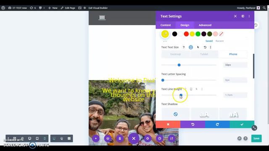
Task: Open Text Text Size three-dot options
Action: 211,47
